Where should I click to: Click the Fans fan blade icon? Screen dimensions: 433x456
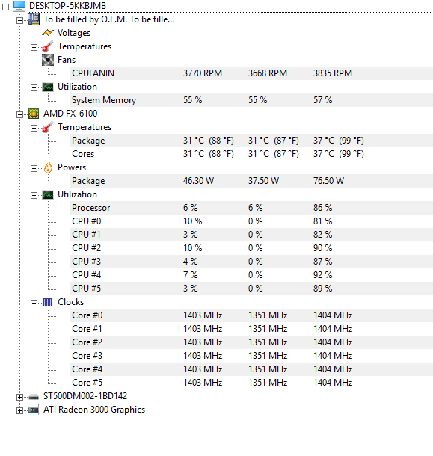point(48,60)
